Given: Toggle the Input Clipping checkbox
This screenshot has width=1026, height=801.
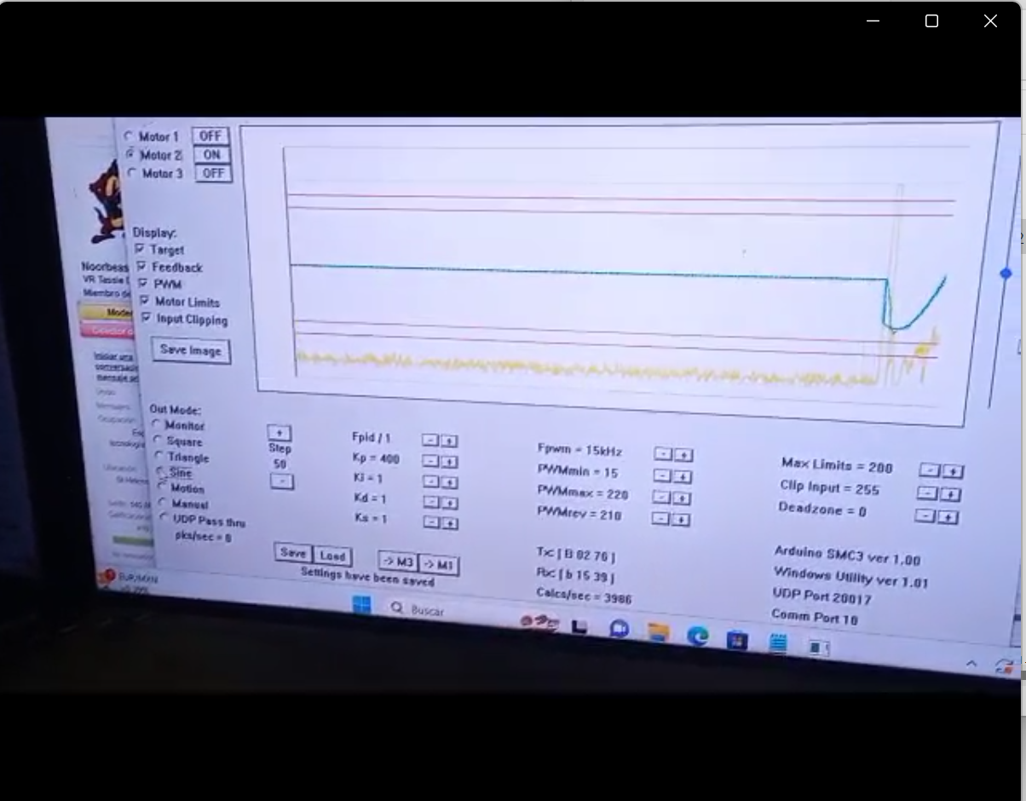Looking at the screenshot, I should click(x=147, y=318).
